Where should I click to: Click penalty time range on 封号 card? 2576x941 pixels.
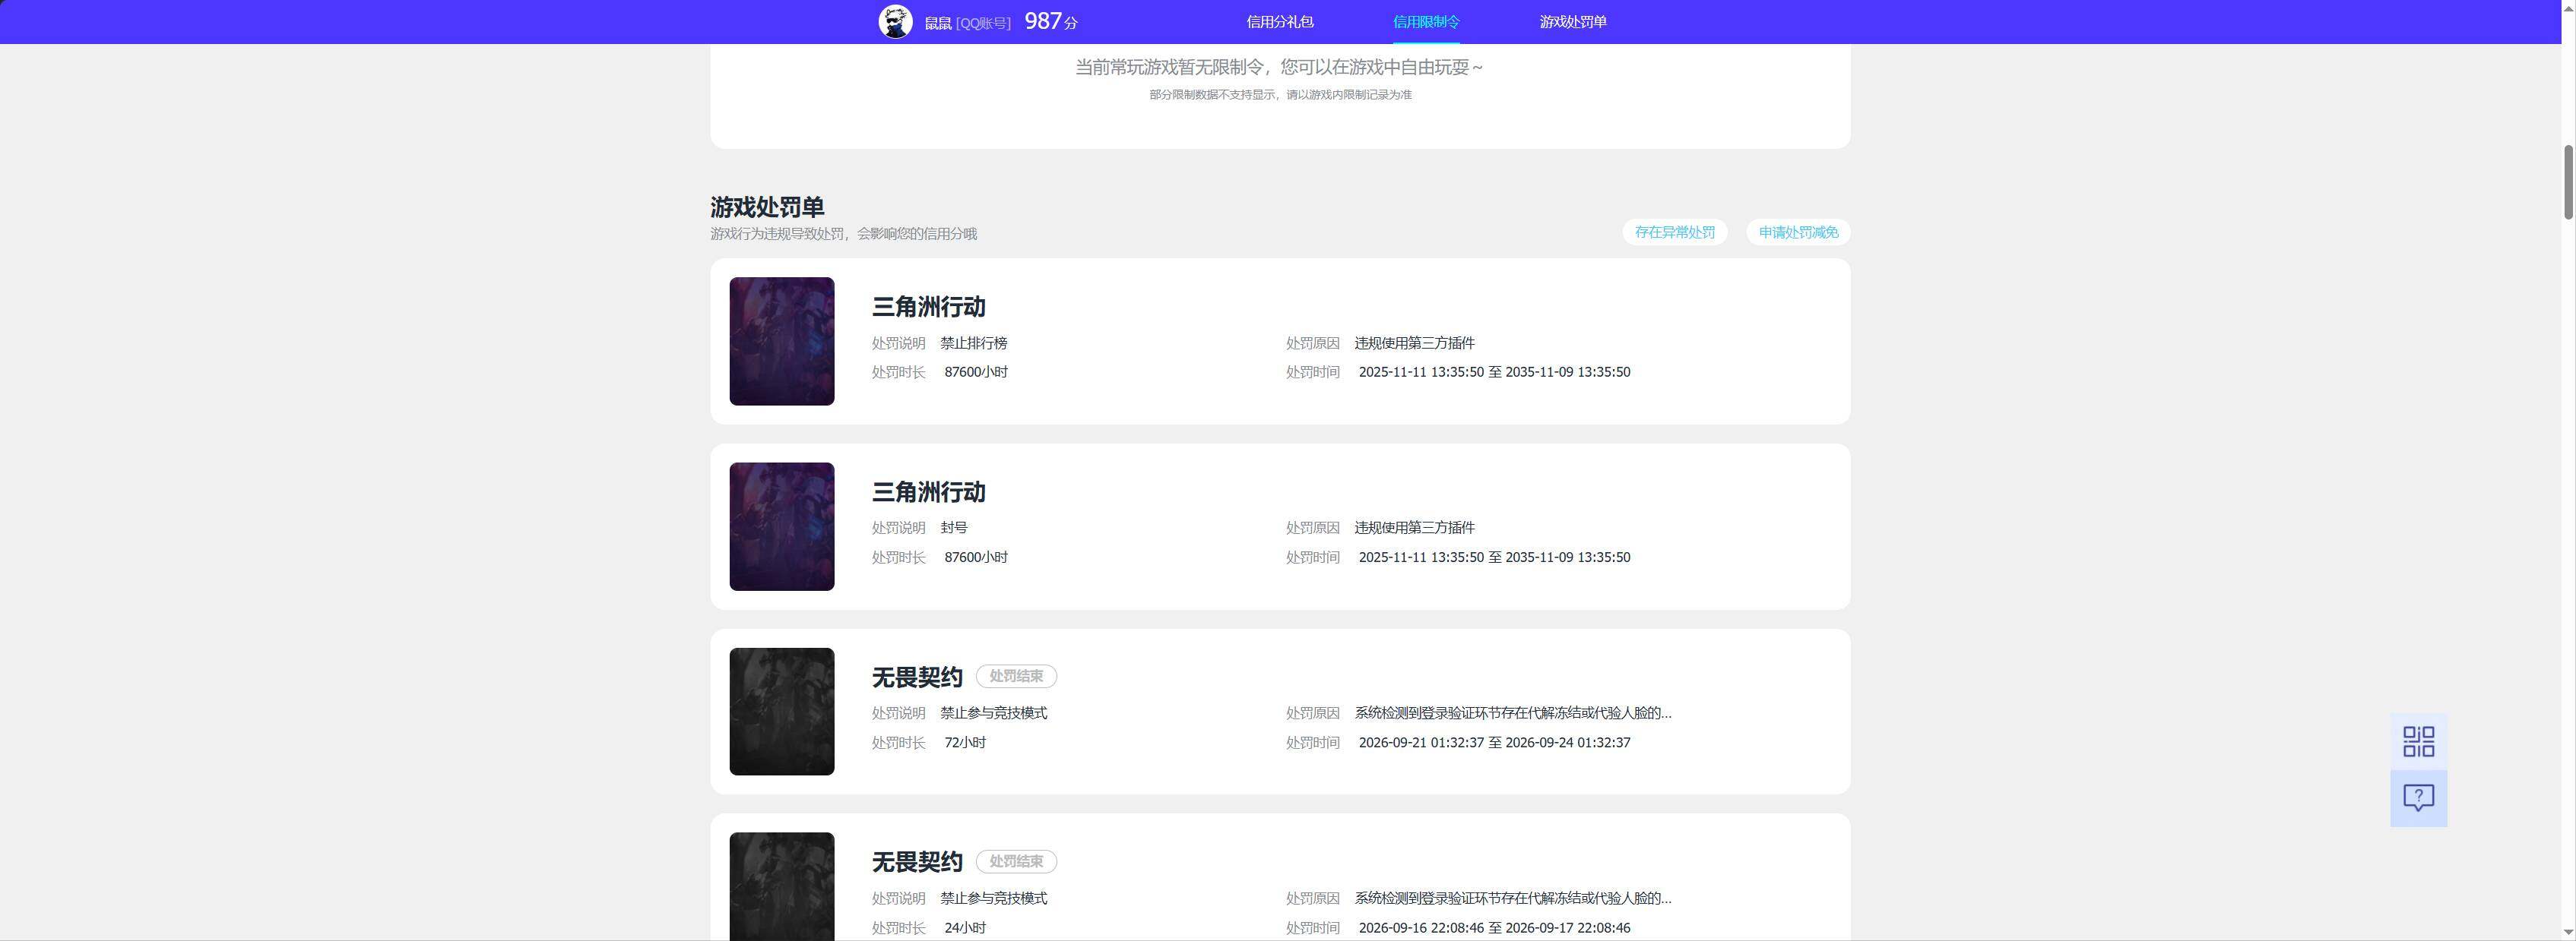1494,557
